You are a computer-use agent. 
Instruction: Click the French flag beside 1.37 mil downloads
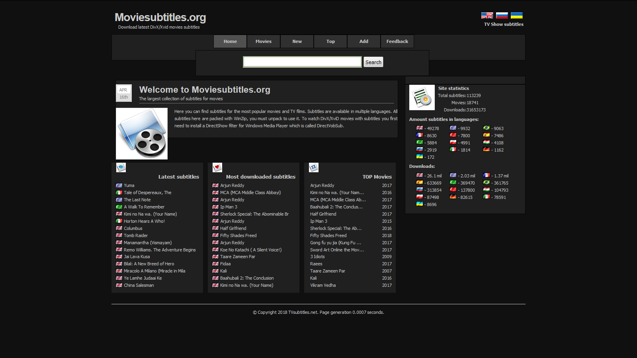tap(487, 175)
